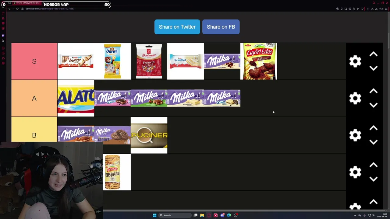Click the send/play arrow icon in toolbar
The image size is (390, 219).
(x=358, y=9)
